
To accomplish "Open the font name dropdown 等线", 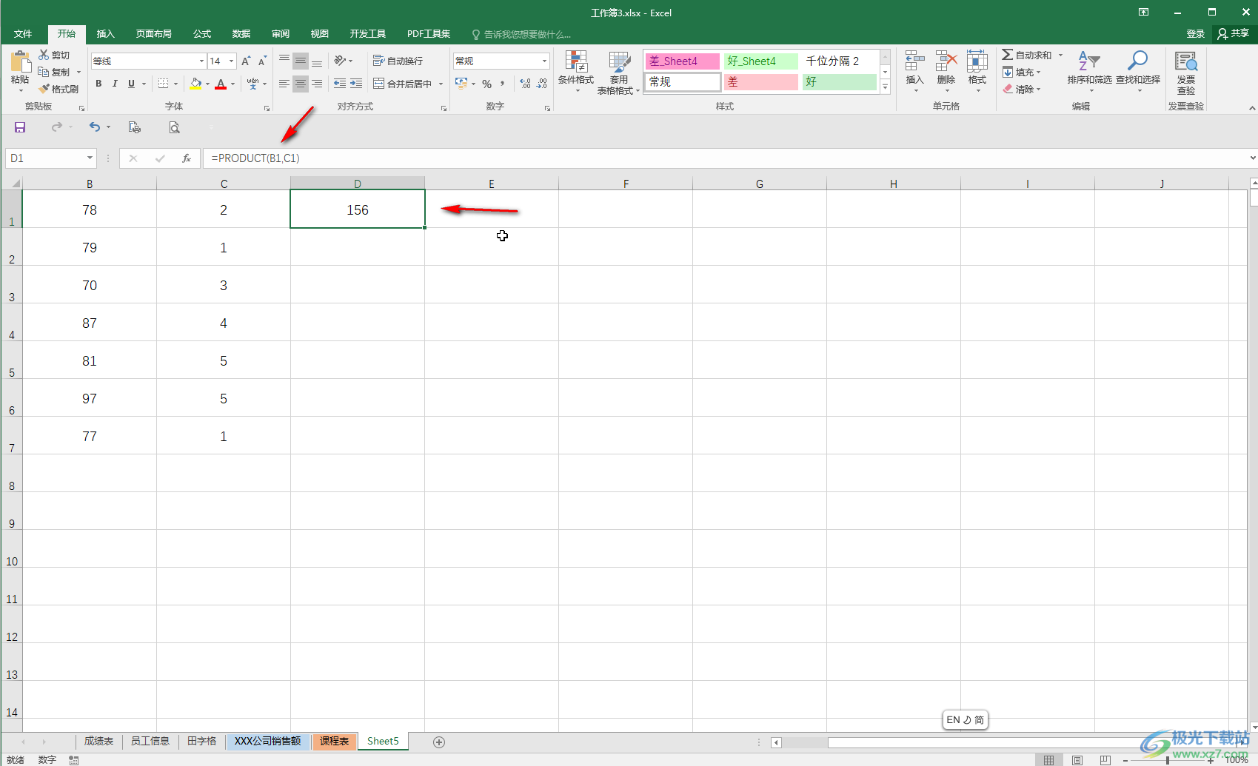I will point(201,61).
